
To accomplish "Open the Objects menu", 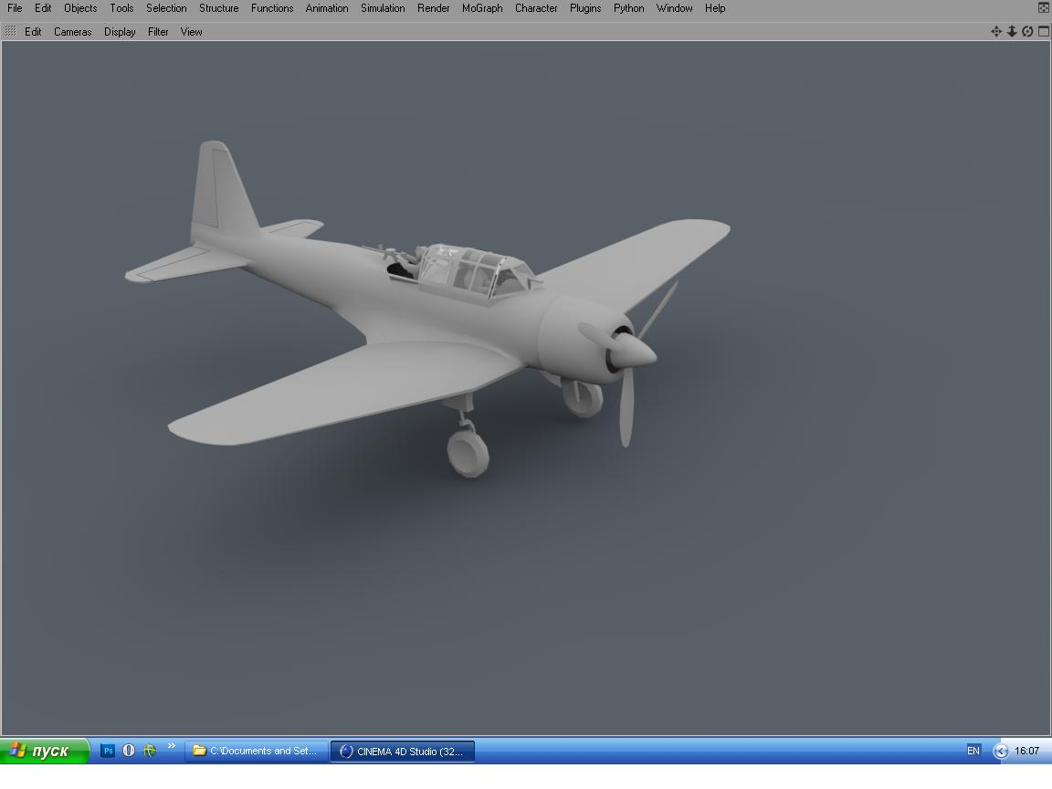I will pos(80,8).
